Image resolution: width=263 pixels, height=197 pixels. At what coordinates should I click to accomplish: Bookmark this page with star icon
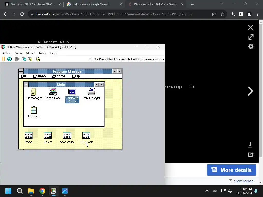(x=222, y=14)
